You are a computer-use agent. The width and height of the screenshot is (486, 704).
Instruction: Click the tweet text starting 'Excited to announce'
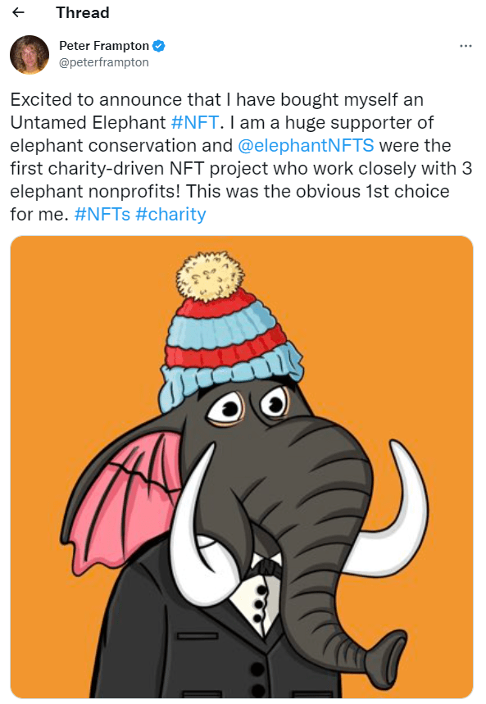click(x=241, y=157)
